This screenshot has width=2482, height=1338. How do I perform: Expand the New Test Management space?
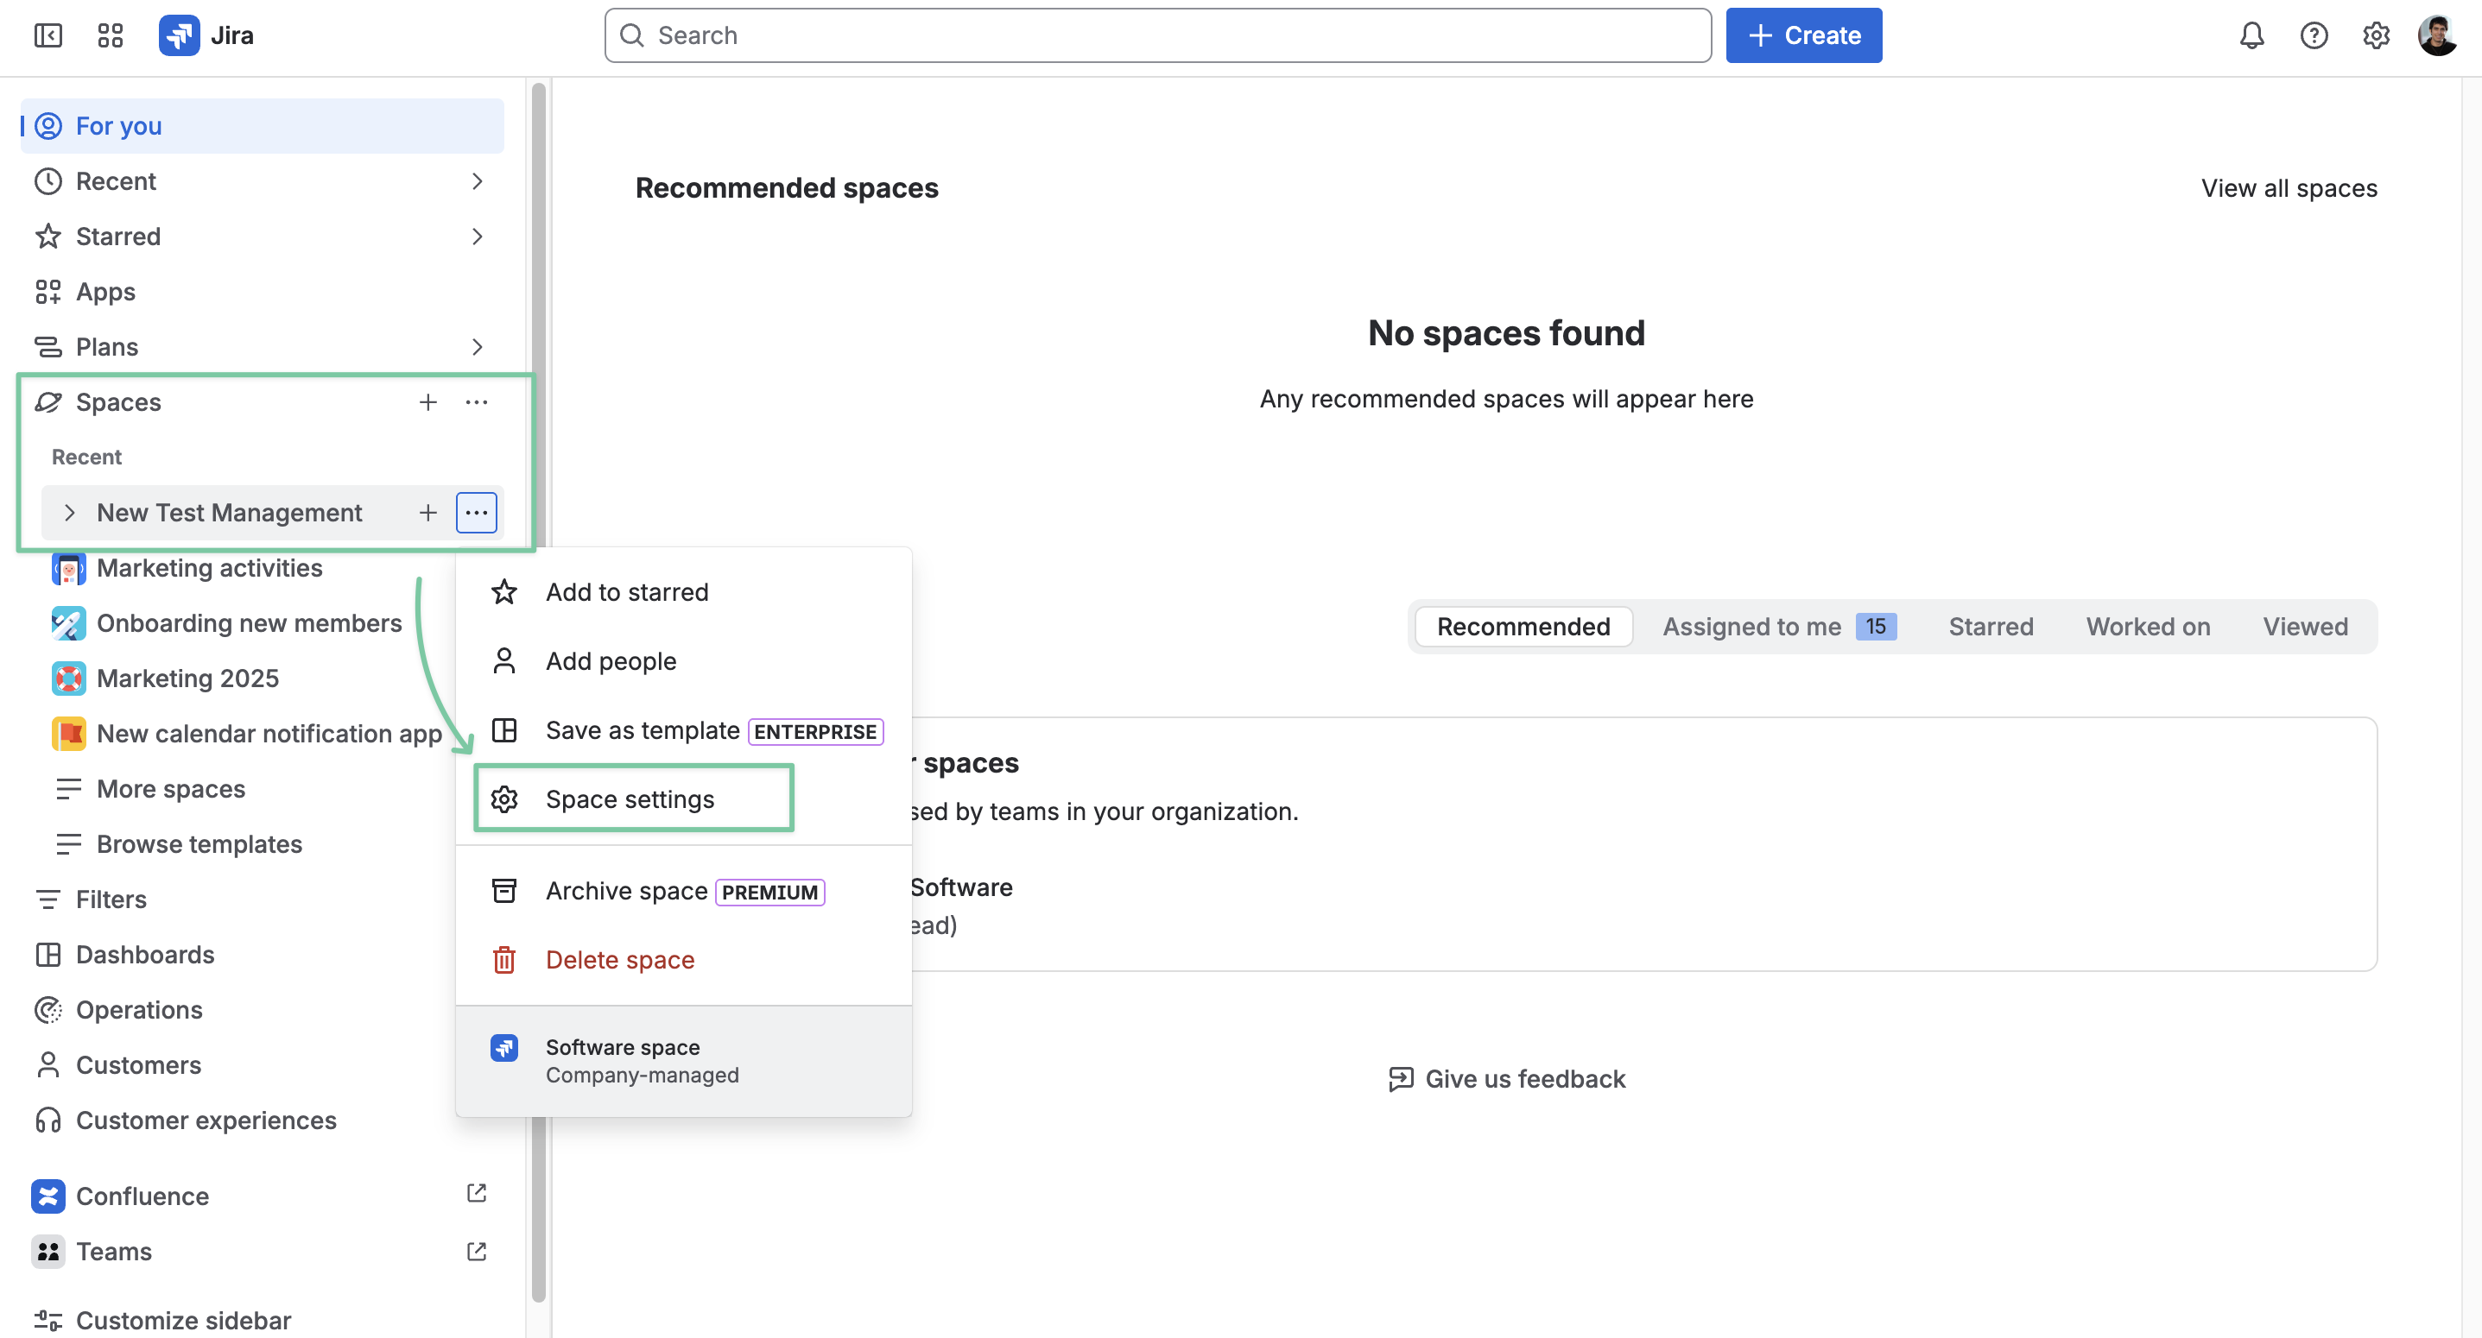click(69, 513)
